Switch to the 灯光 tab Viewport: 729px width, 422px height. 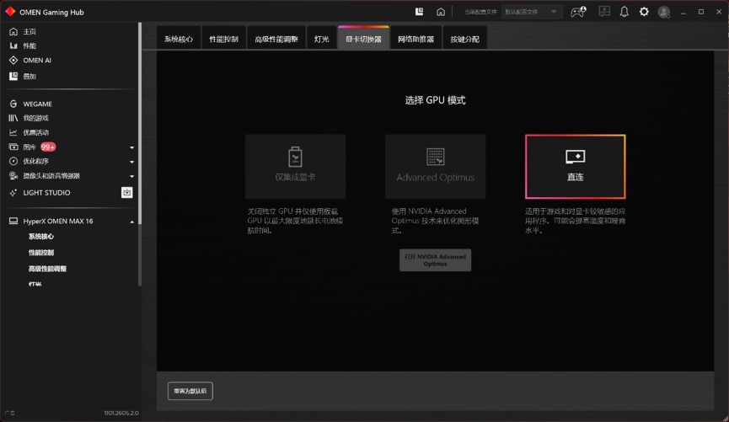[x=321, y=39]
